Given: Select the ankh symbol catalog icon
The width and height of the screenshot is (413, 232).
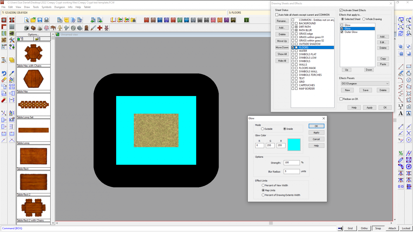Looking at the screenshot, I should [x=60, y=28].
